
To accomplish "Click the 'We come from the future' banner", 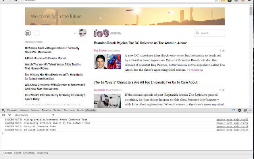I will pos(125,16).
